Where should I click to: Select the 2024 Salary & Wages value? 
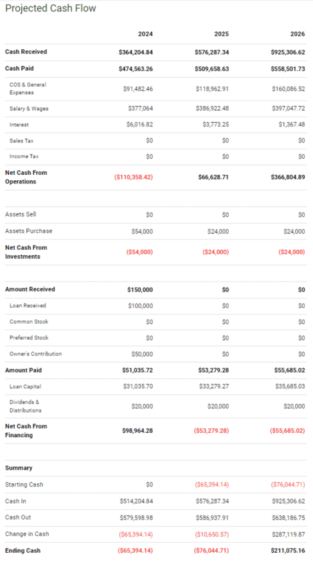pyautogui.click(x=141, y=108)
